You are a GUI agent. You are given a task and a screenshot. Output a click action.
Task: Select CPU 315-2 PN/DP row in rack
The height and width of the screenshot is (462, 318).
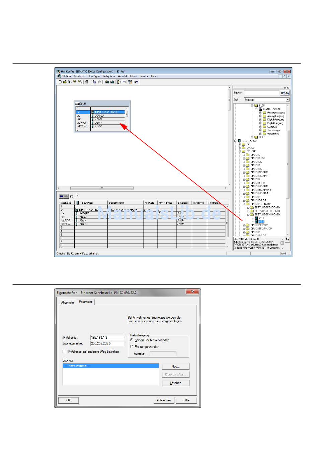coord(100,112)
